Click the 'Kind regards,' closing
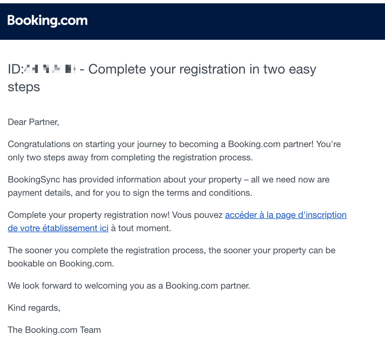 [x=34, y=308]
